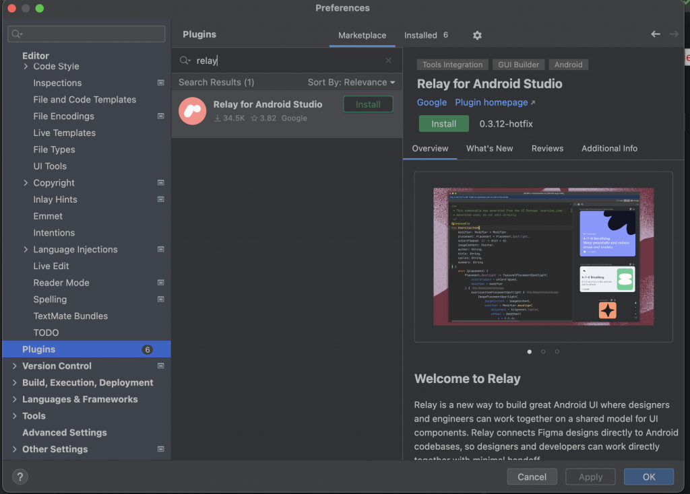Focus the settings search field
Image resolution: width=690 pixels, height=494 pixels.
point(86,34)
